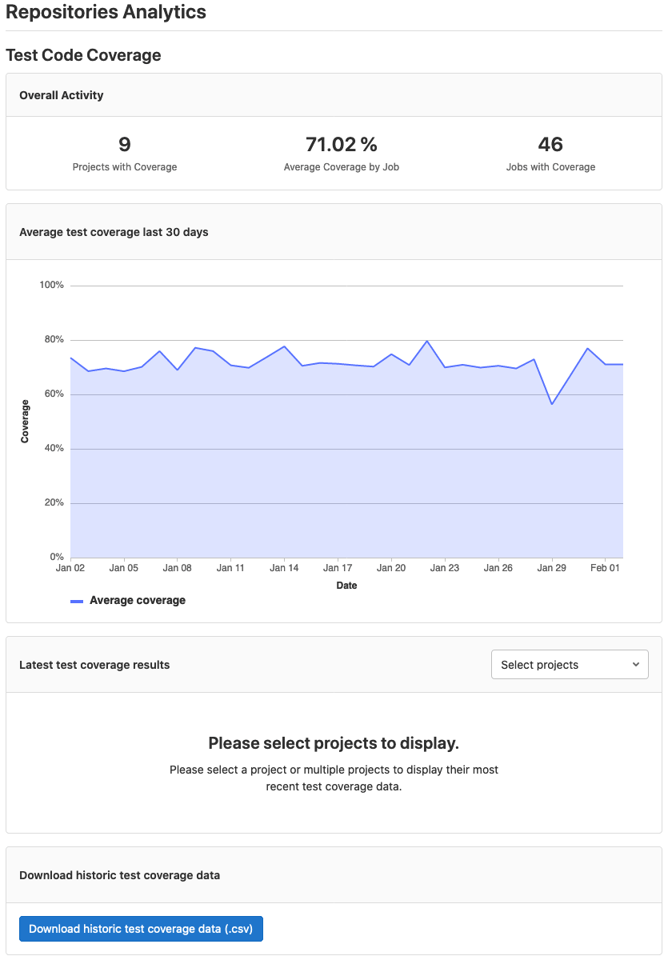Click the 9 Projects with Coverage count
Image resolution: width=668 pixels, height=964 pixels.
124,145
